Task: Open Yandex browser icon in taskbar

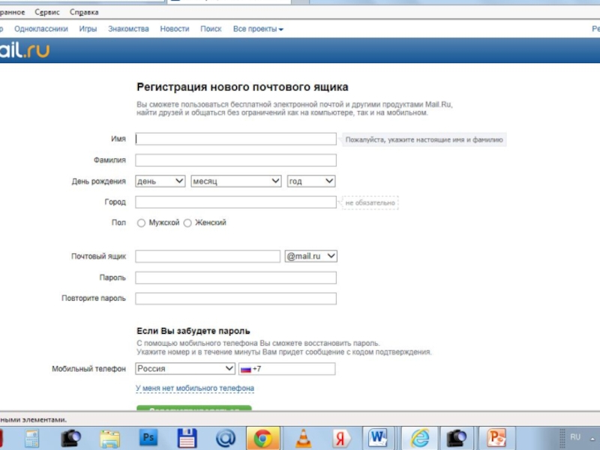Action: click(x=340, y=439)
